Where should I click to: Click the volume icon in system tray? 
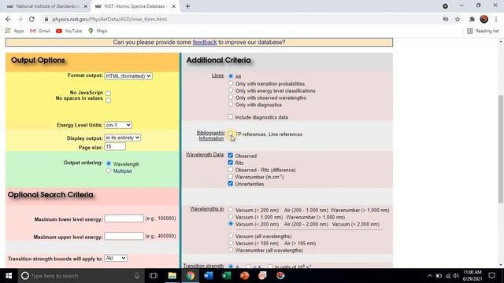point(456,276)
